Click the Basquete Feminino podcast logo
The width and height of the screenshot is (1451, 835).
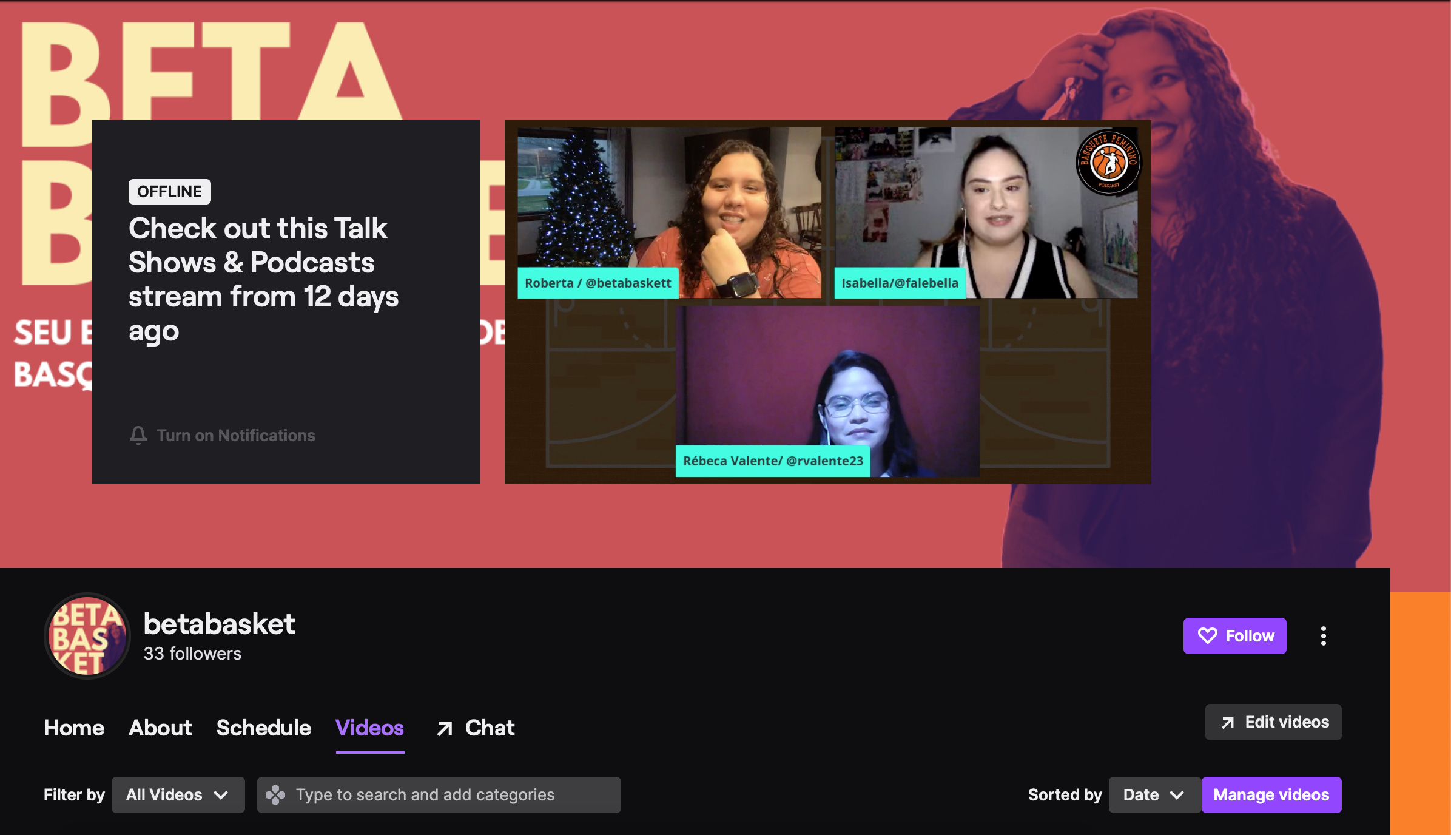point(1108,163)
